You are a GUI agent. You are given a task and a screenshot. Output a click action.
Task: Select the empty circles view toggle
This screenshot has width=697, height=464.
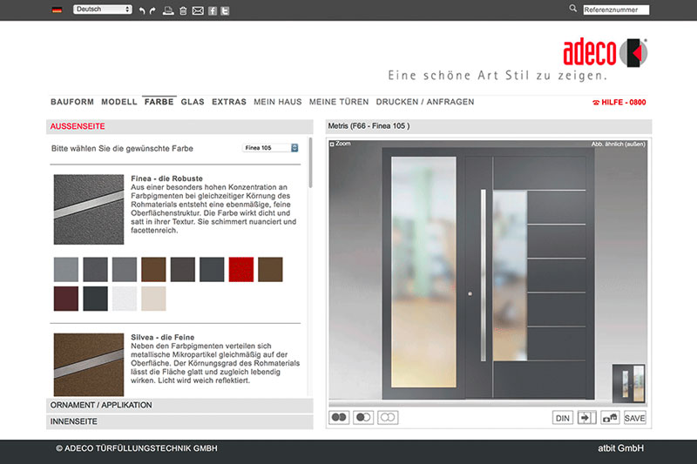(388, 418)
